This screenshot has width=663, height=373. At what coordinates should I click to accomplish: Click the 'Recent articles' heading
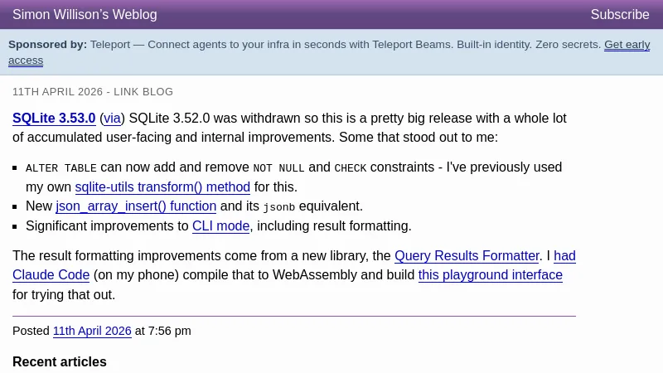[60, 362]
